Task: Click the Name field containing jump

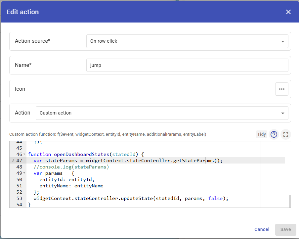Action: click(187, 65)
